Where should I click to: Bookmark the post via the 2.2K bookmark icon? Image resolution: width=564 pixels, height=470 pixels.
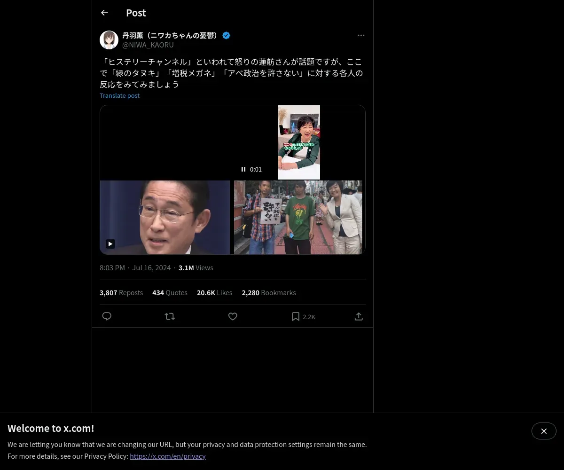303,316
